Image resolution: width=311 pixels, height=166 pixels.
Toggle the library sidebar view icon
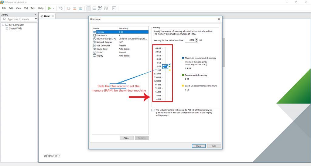(x=88, y=8)
